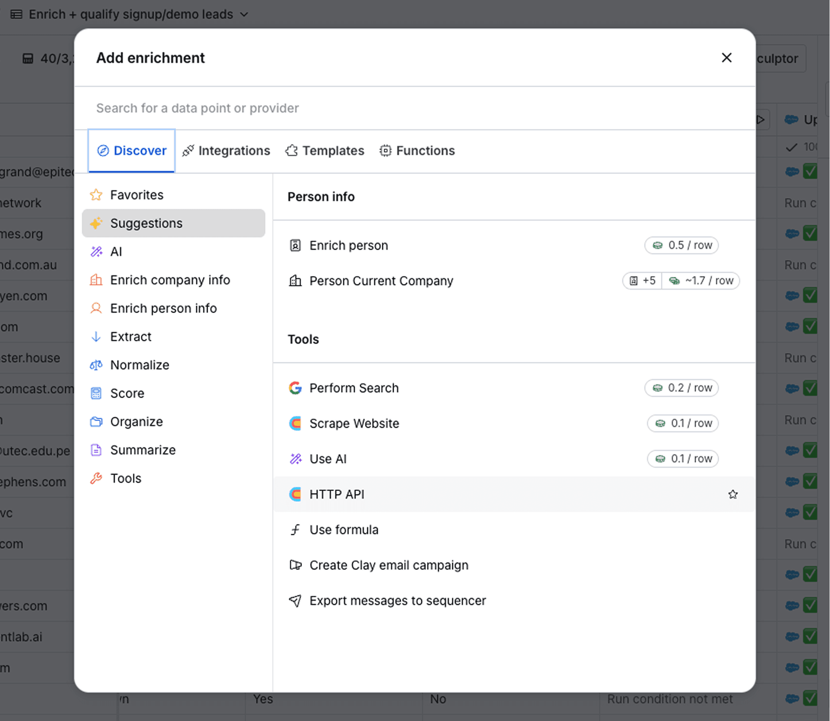Viewport: 830px width, 721px height.
Task: Click the Enrich person info avatar icon
Action: coord(96,308)
